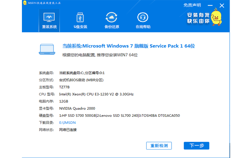Screen dimensions: 252x158
Task: Click the 网络状态 label
Action: [46, 130]
